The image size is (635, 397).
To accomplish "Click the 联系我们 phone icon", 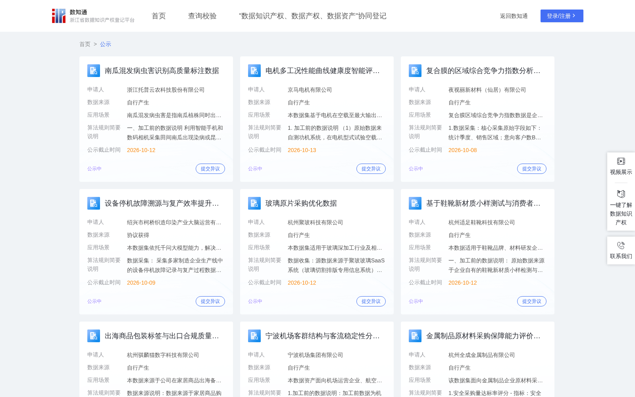I will click(621, 245).
